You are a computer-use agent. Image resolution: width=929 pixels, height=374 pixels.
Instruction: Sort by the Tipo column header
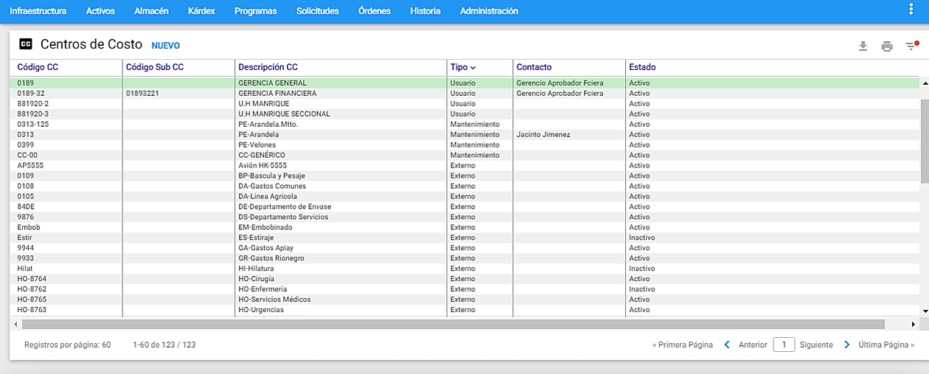pyautogui.click(x=463, y=67)
